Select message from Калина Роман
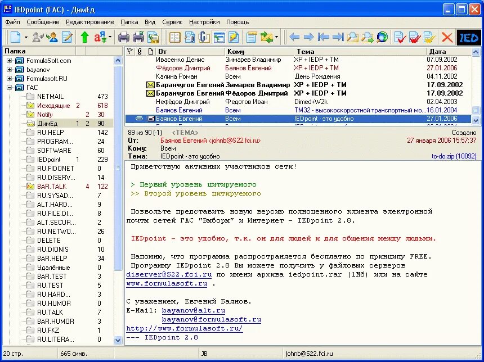The width and height of the screenshot is (484, 362). pos(298,76)
